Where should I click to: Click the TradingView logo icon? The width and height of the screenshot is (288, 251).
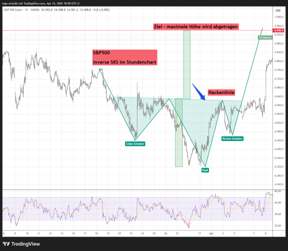8,243
